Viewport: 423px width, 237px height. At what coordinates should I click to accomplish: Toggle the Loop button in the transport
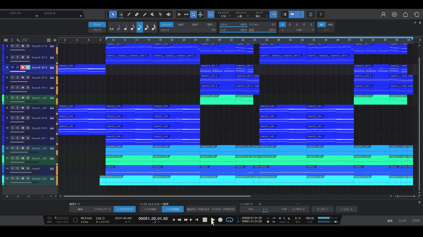229,219
